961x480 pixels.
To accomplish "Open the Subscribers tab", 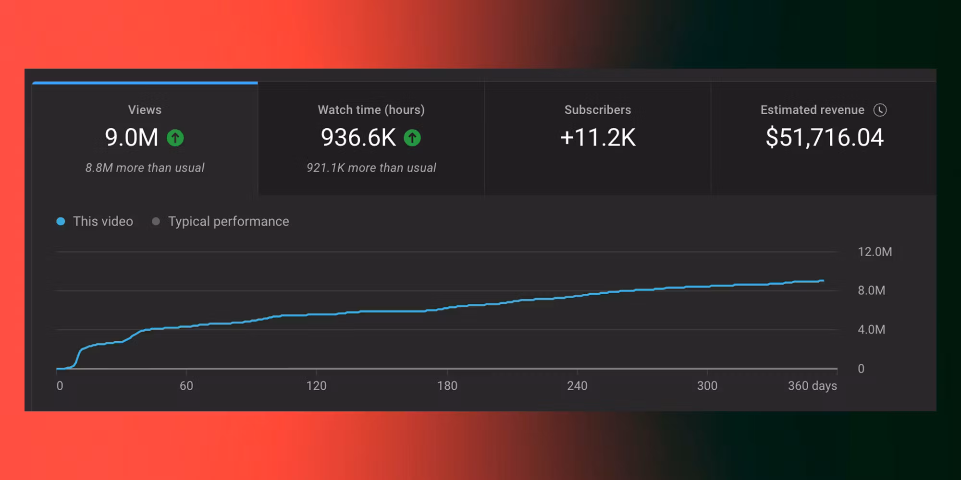I will pos(597,110).
